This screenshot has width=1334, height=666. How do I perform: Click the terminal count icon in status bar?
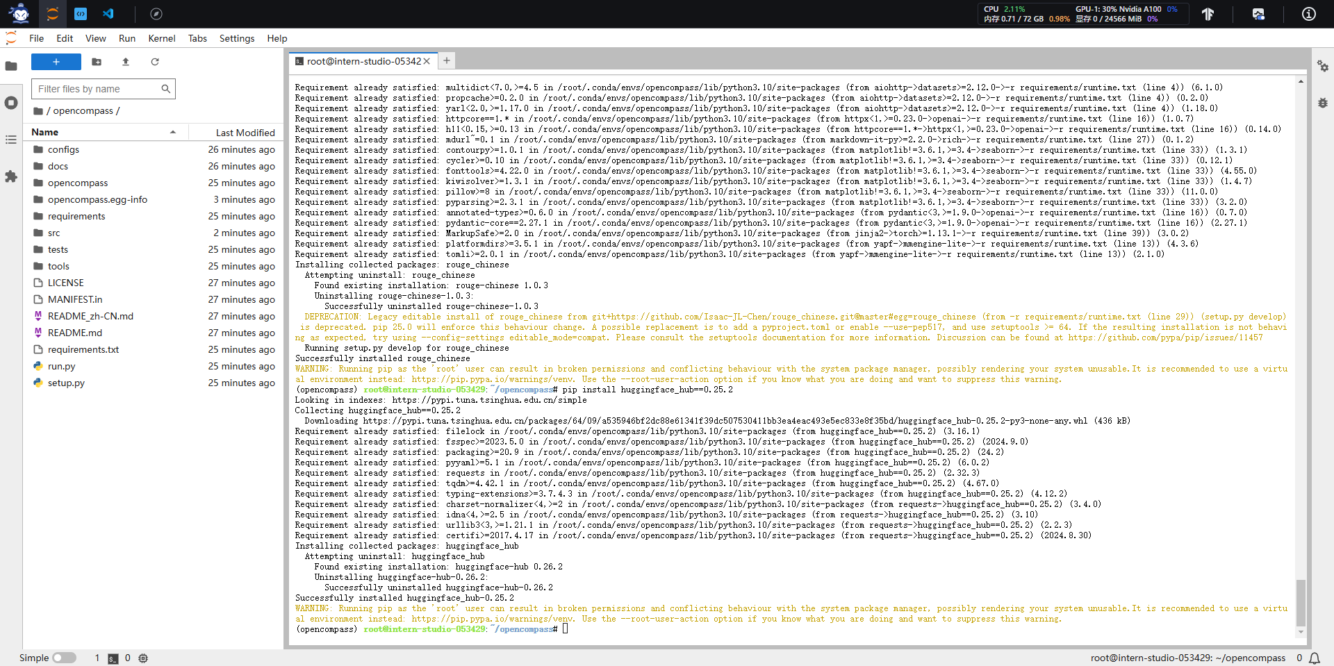click(113, 658)
